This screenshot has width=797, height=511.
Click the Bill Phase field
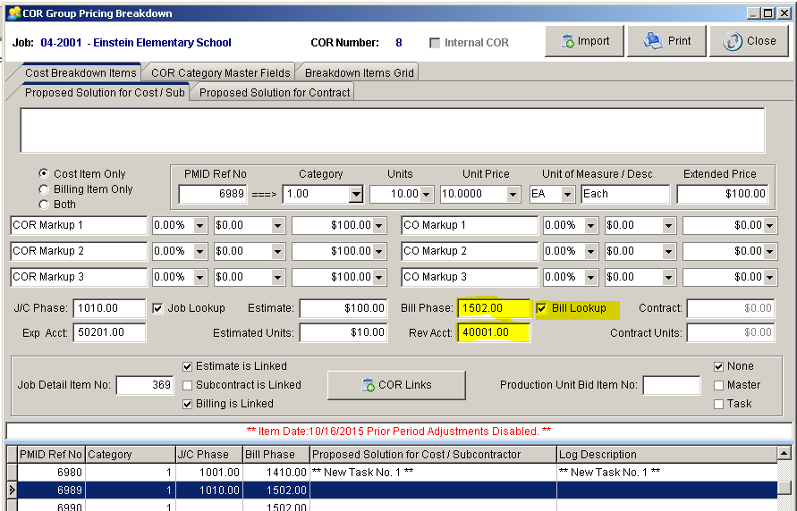(494, 308)
